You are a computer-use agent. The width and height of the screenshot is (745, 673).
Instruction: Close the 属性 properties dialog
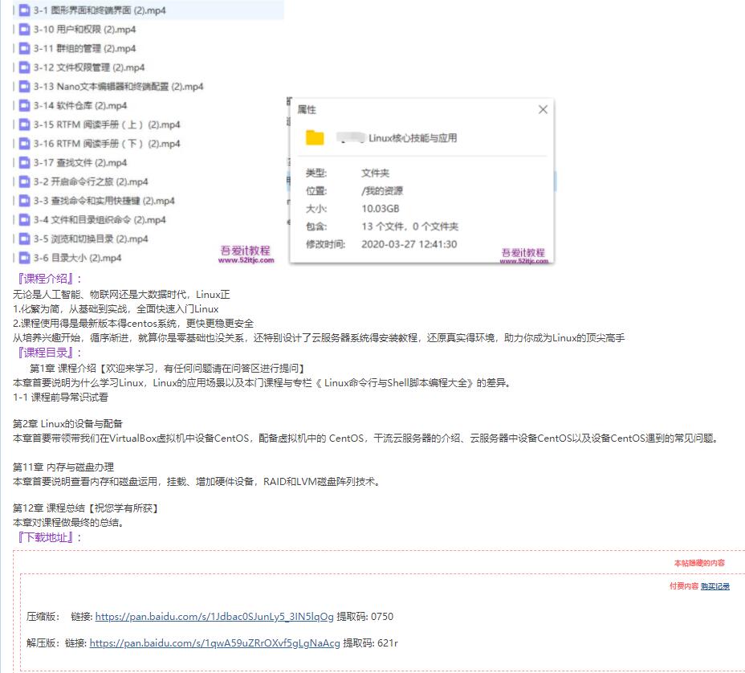pos(543,109)
